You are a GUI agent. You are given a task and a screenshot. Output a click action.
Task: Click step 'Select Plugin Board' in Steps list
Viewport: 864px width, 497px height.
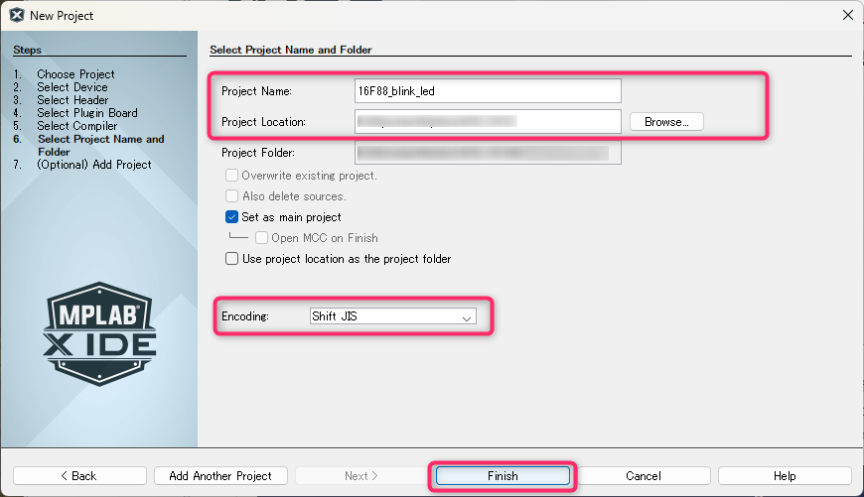tap(87, 113)
